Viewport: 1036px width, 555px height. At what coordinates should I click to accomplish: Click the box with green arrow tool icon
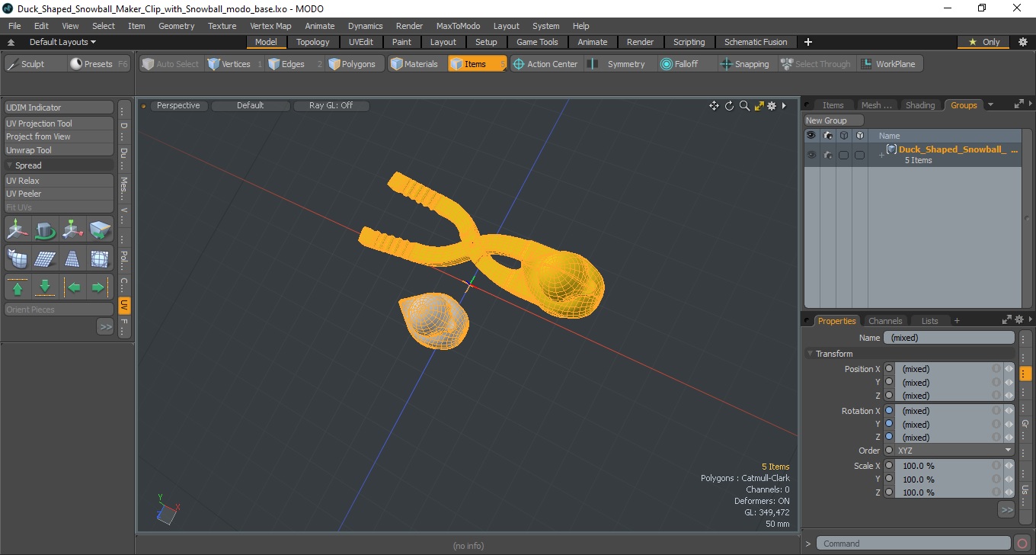coord(100,229)
